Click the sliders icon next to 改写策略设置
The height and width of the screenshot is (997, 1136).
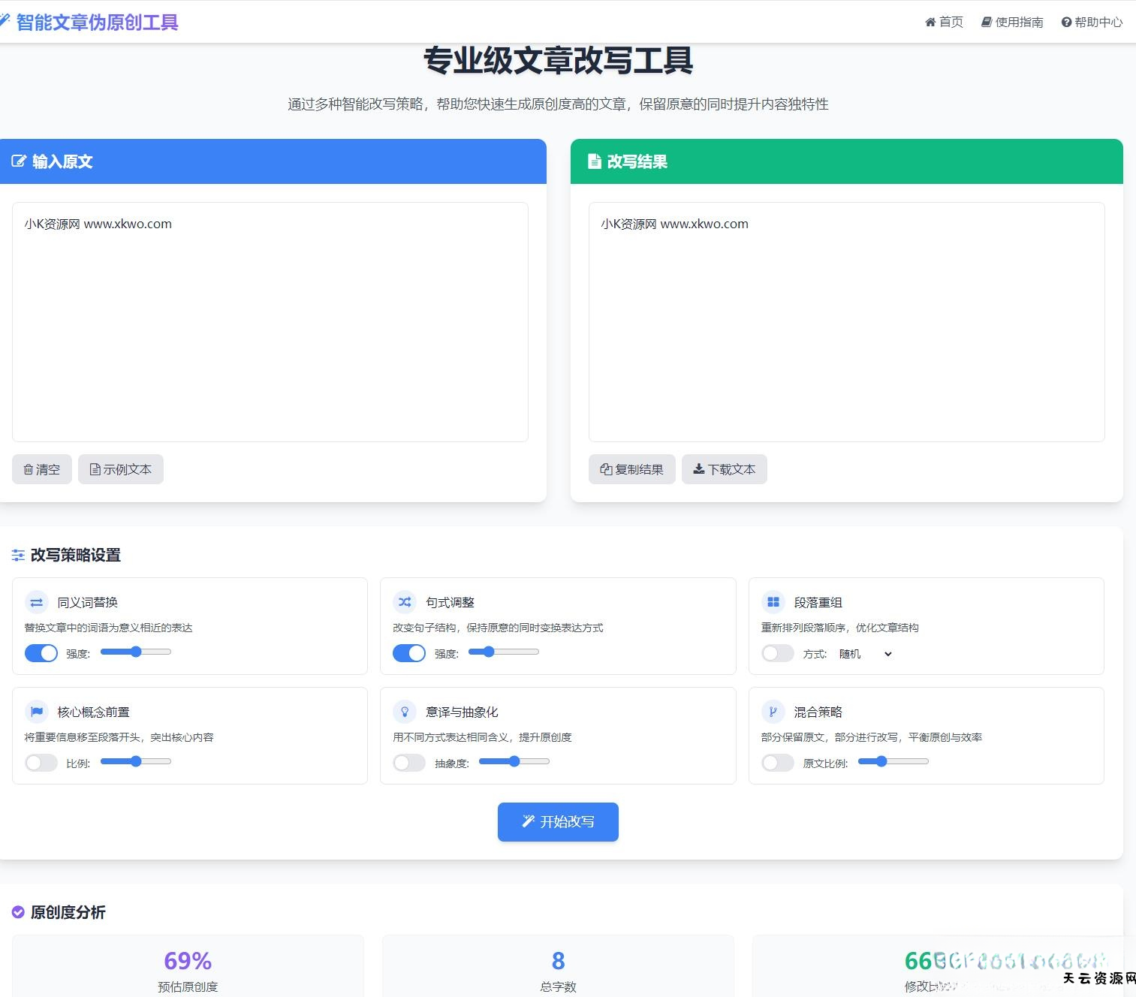pos(18,555)
